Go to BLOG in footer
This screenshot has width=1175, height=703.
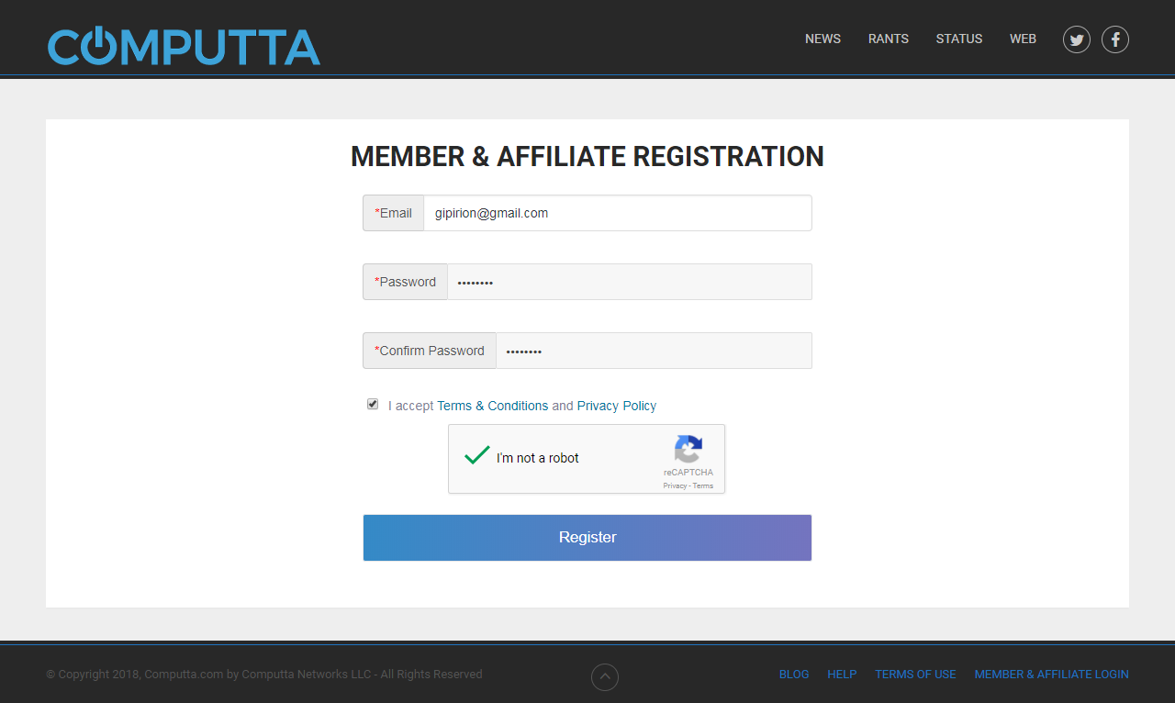794,675
